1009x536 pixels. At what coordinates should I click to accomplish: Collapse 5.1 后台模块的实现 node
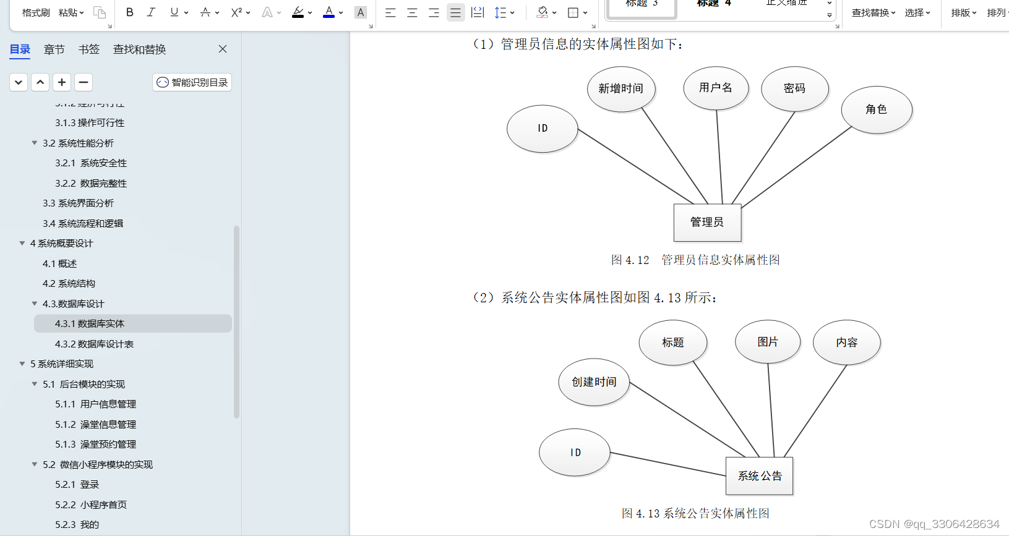35,384
